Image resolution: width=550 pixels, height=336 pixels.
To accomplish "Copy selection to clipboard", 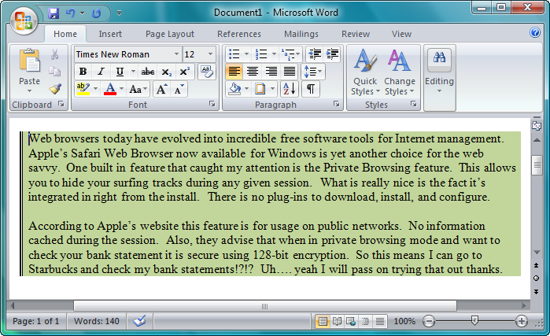I will 55,72.
